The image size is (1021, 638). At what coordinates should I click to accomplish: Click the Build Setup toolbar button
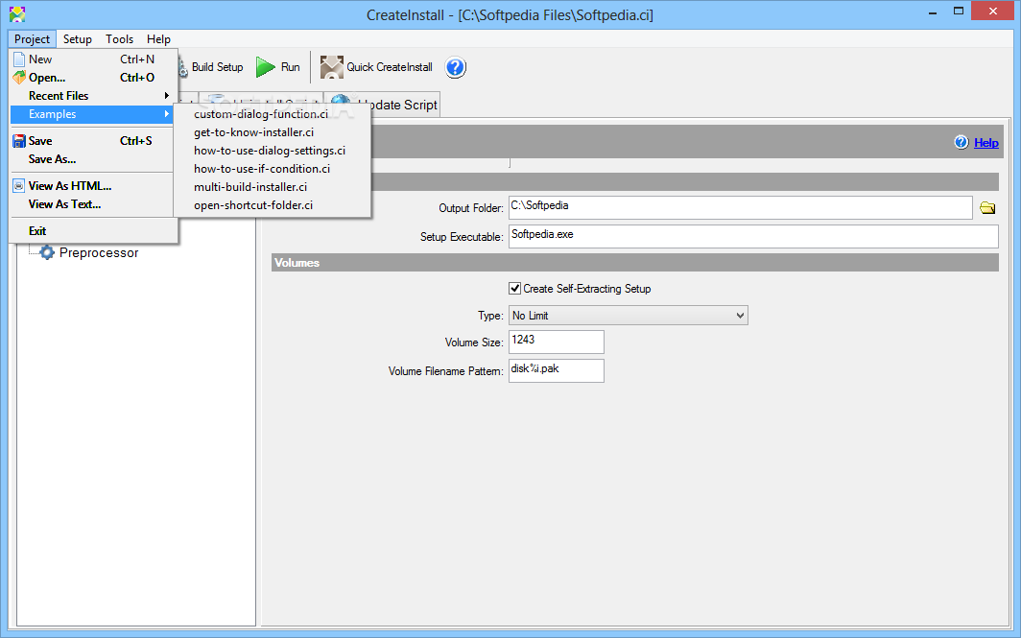pos(217,67)
